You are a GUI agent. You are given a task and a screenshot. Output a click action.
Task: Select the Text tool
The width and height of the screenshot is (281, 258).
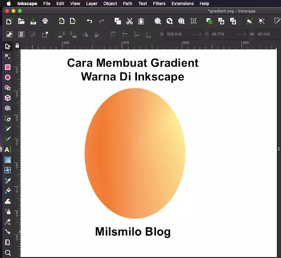tap(8, 150)
